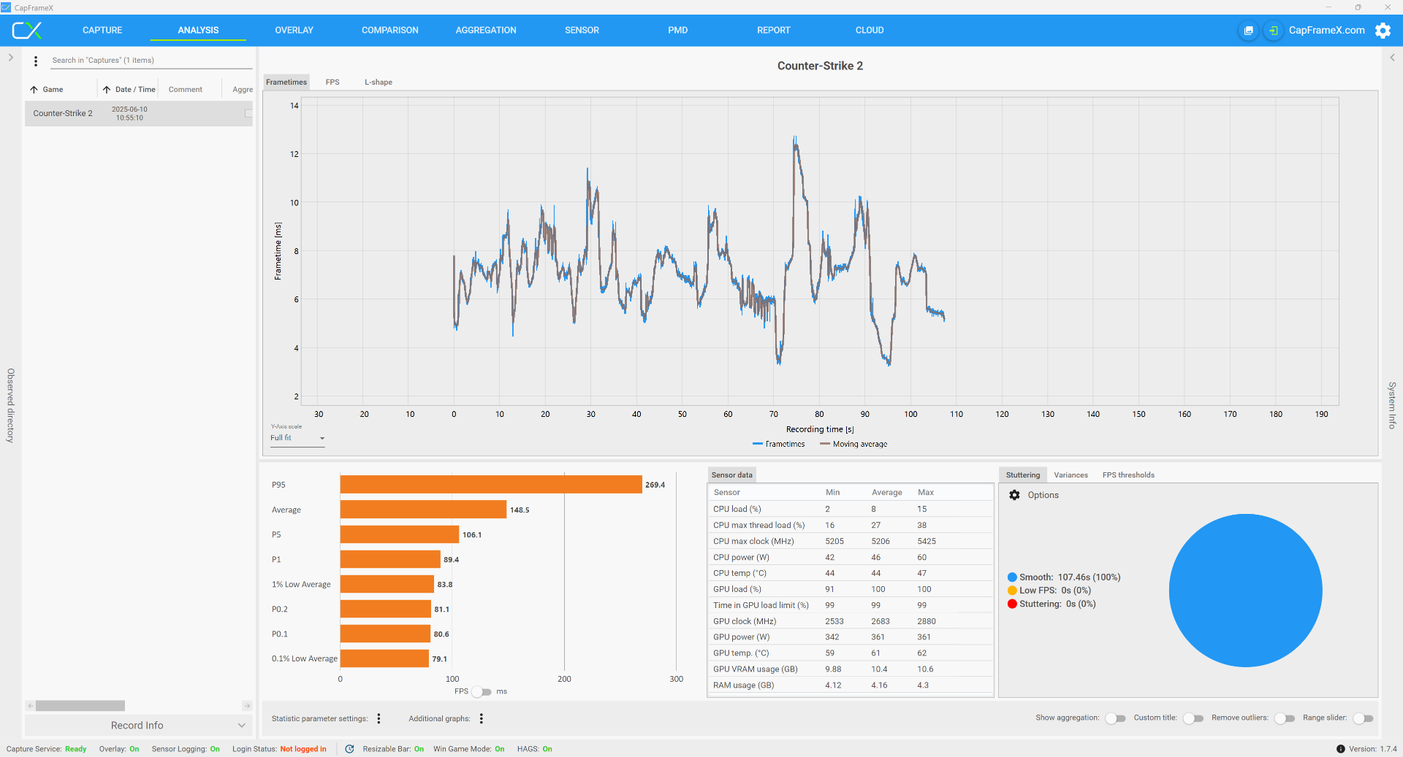Screen dimensions: 1403x757
Task: Open the Captures list three-dot menu
Action: point(36,61)
